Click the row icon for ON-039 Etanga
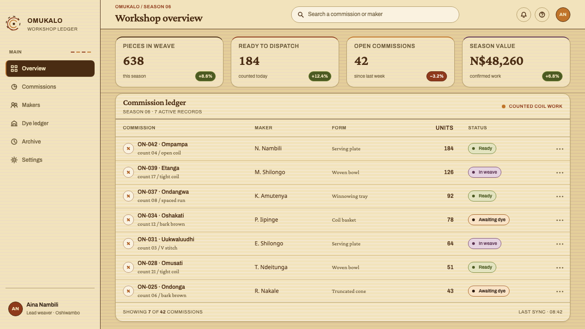585x329 pixels. click(x=128, y=172)
